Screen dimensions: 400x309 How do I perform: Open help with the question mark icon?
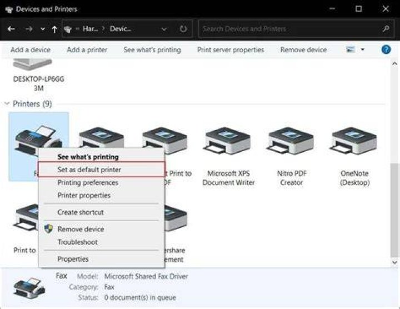(x=386, y=49)
